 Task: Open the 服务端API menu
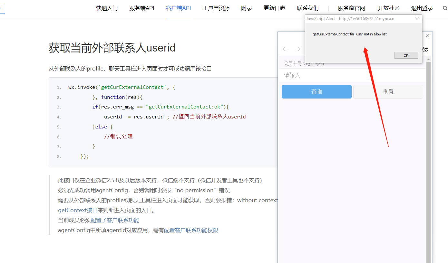point(142,8)
